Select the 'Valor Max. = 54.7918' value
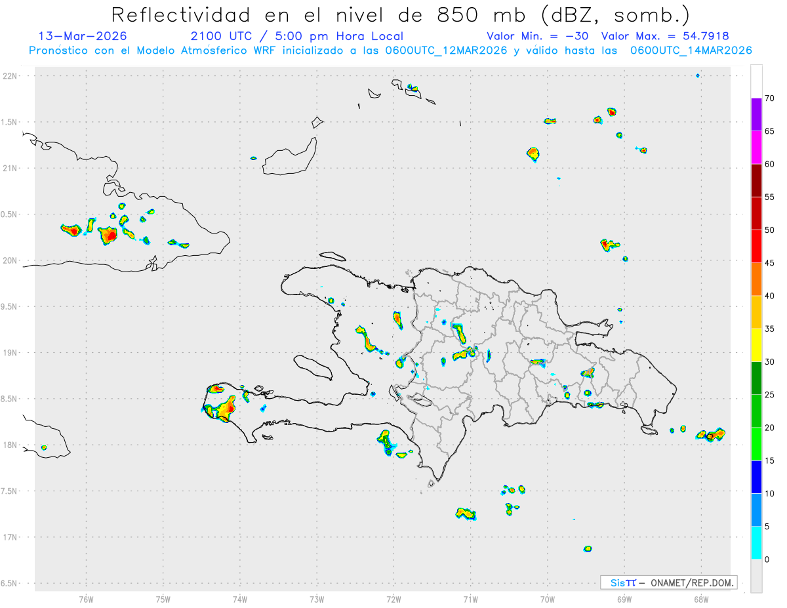The width and height of the screenshot is (787, 608). tap(665, 36)
